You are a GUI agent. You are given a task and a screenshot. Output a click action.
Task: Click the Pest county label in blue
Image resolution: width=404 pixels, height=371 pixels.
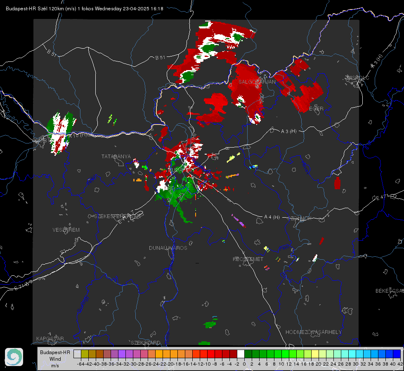[x=284, y=248]
